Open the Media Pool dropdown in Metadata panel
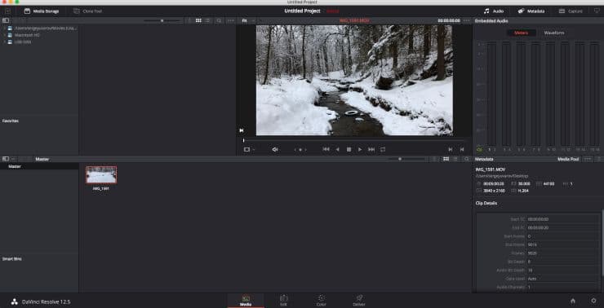 pos(568,159)
